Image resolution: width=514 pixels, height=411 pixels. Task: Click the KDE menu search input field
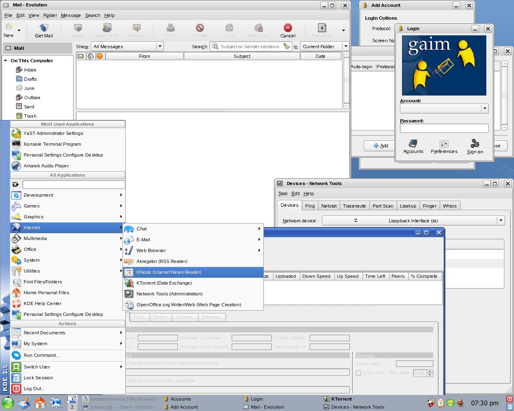(74, 184)
